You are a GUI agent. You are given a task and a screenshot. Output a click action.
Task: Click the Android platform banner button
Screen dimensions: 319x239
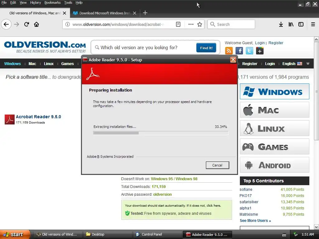(x=274, y=165)
